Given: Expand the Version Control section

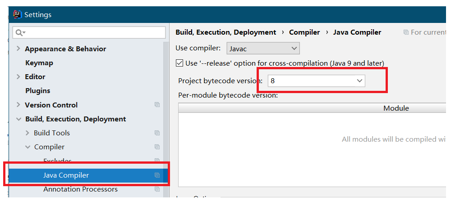Looking at the screenshot, I should tap(18, 105).
